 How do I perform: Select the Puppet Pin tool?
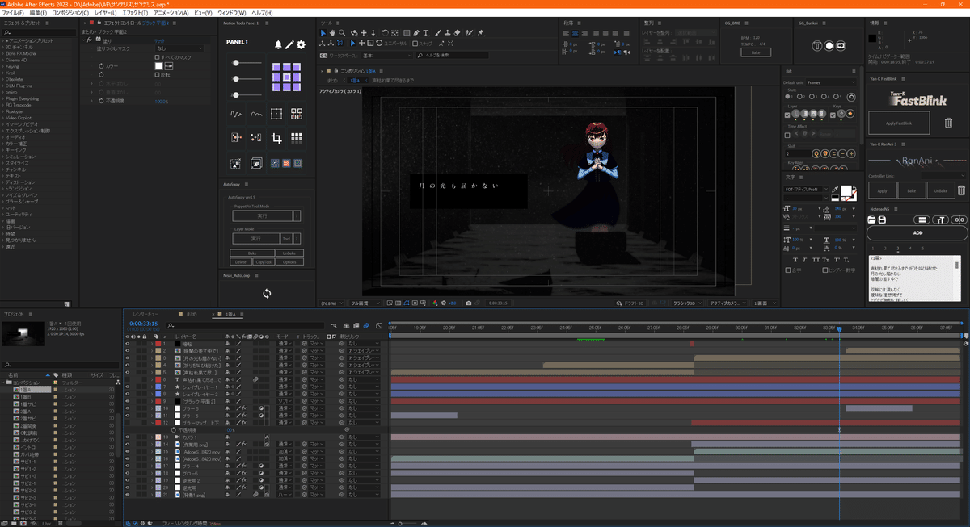pos(481,33)
